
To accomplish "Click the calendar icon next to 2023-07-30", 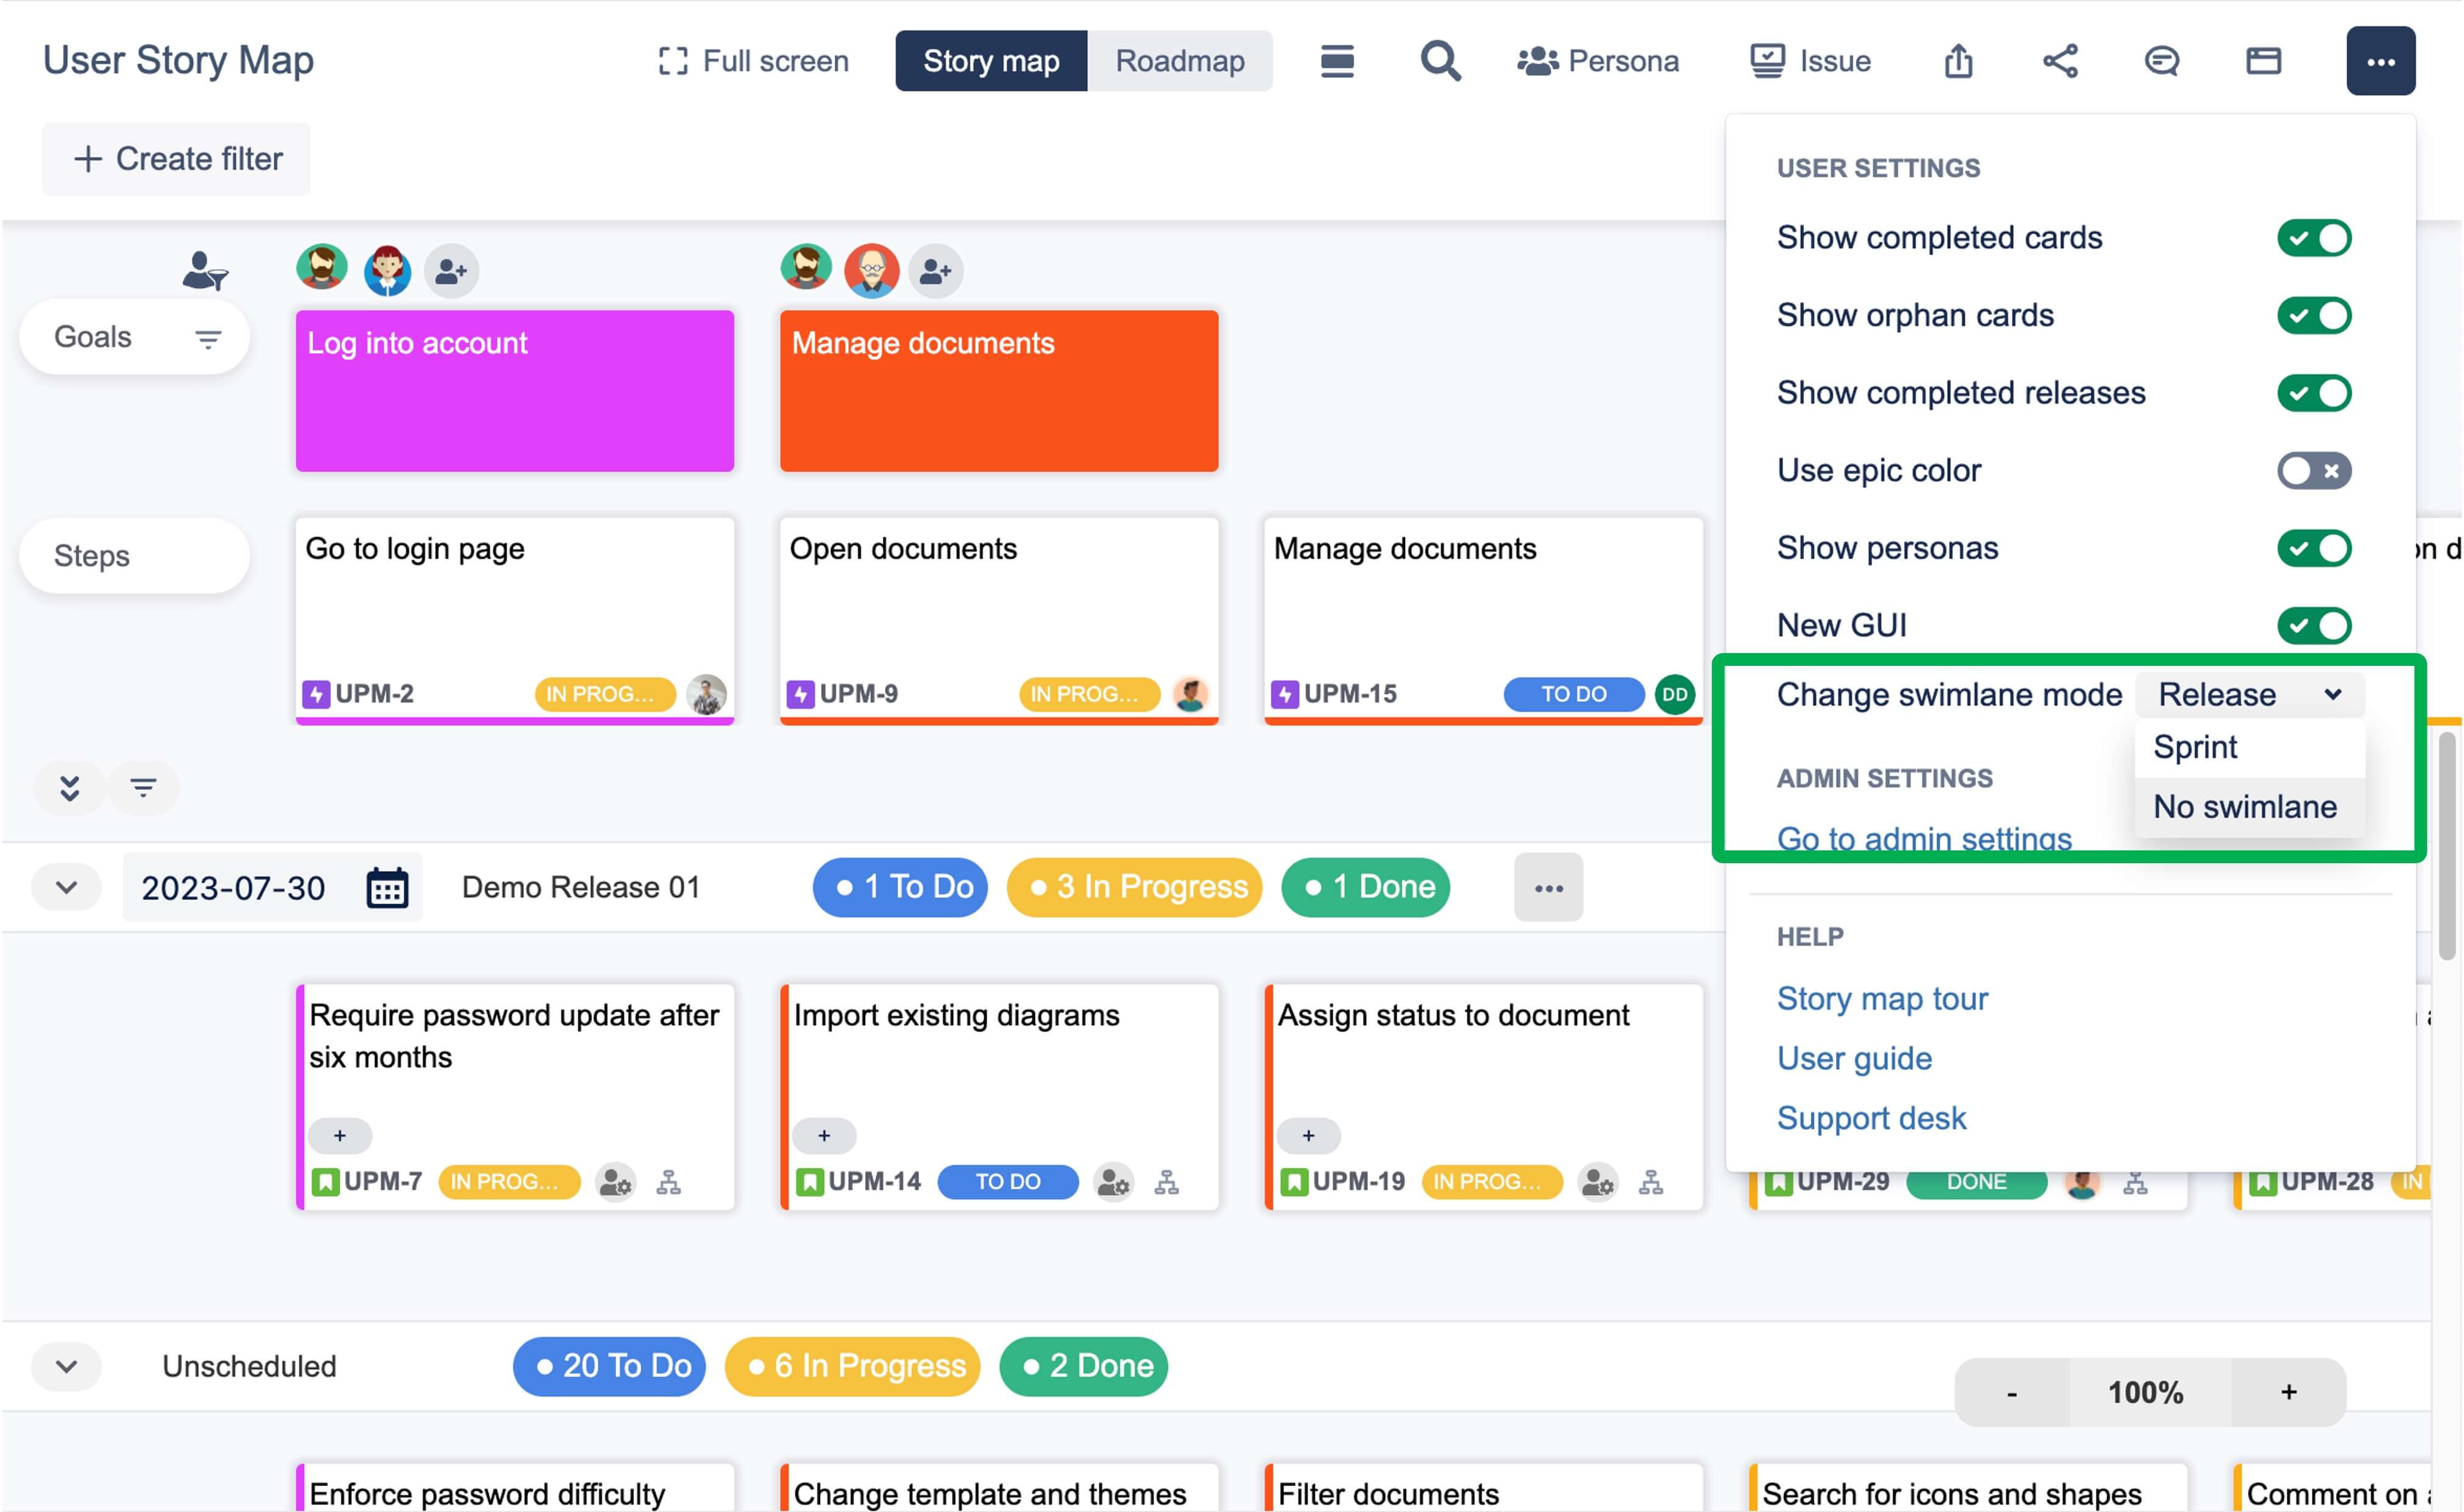I will 387,888.
